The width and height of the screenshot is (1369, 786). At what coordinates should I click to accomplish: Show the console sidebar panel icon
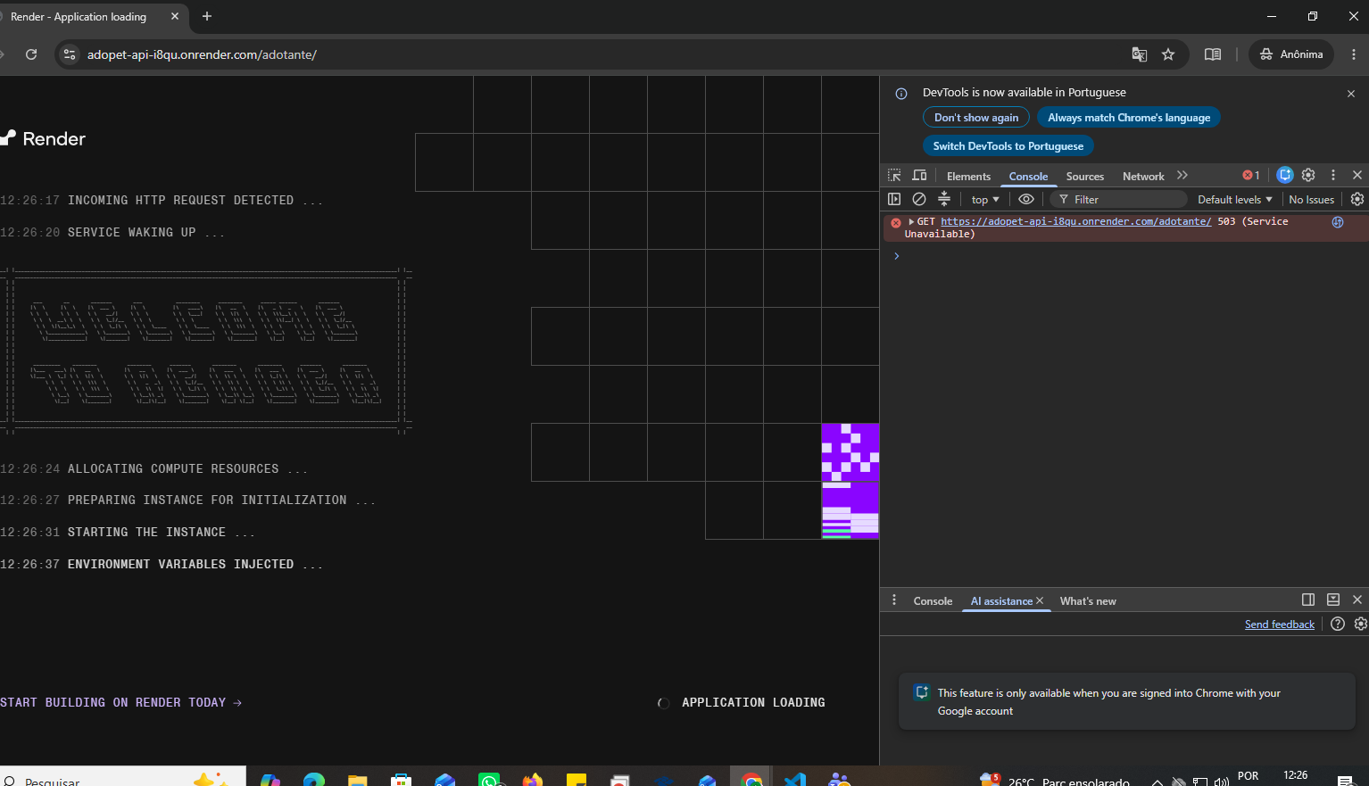tap(894, 199)
